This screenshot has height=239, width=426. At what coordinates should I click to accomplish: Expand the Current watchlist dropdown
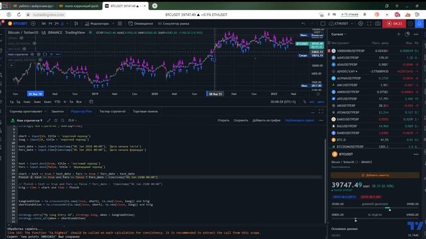(x=339, y=35)
